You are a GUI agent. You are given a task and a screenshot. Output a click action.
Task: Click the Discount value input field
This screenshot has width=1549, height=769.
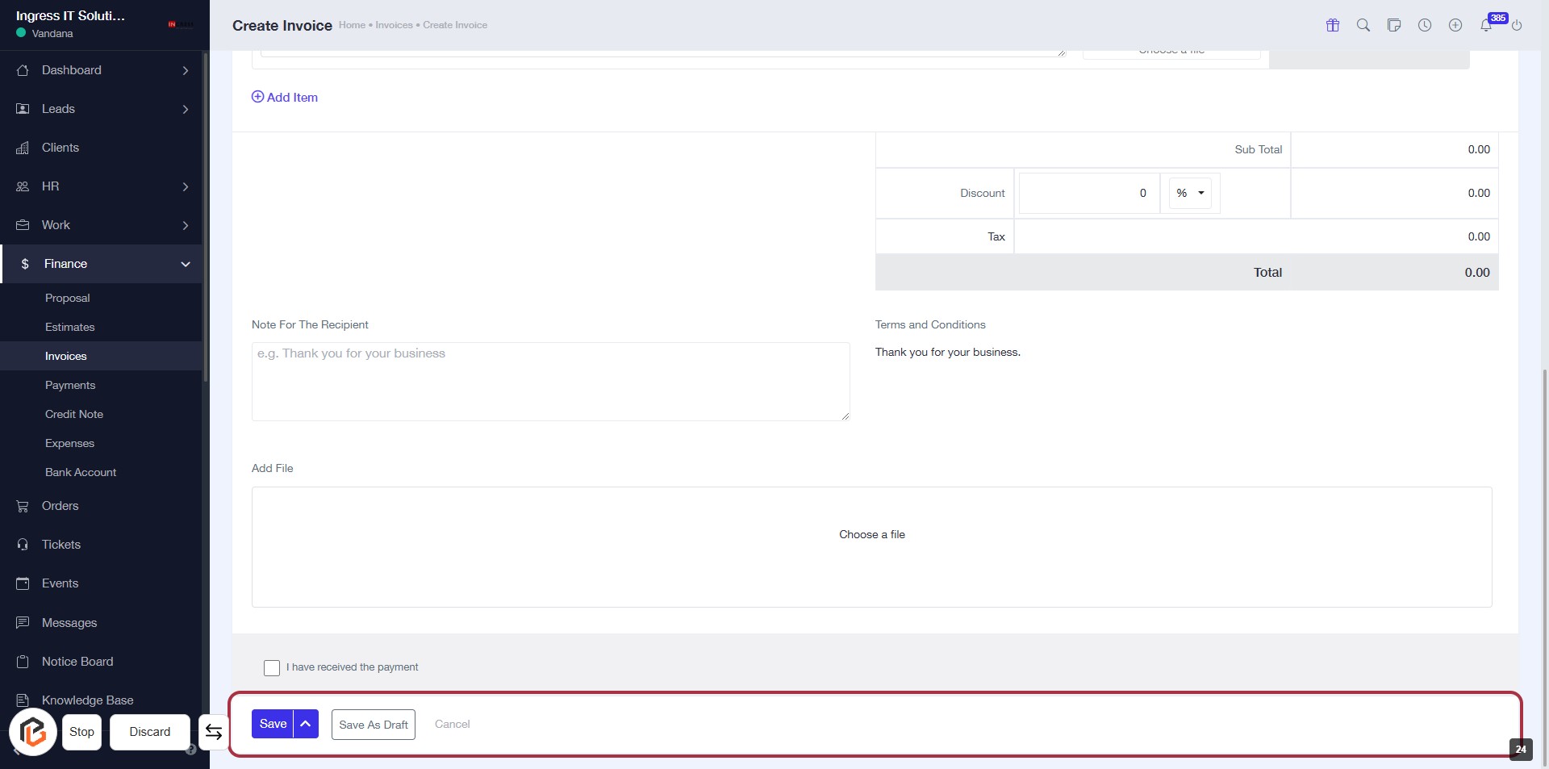point(1088,194)
